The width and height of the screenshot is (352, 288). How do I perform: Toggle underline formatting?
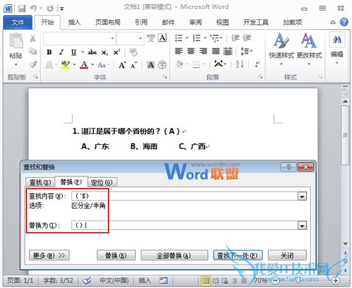(x=73, y=52)
